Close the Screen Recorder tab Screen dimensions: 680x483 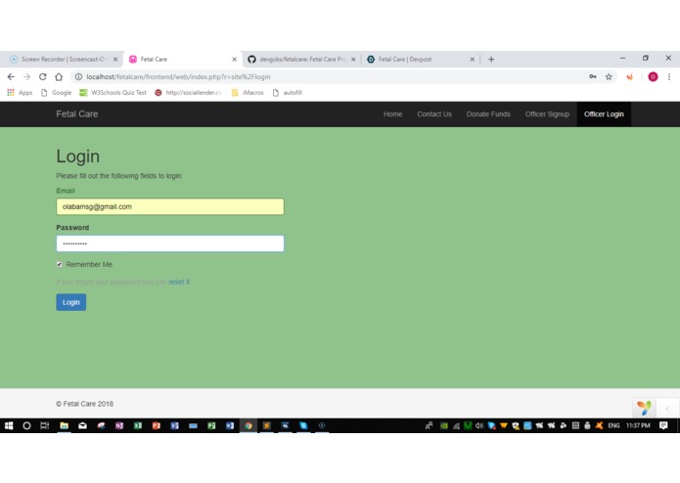(115, 60)
